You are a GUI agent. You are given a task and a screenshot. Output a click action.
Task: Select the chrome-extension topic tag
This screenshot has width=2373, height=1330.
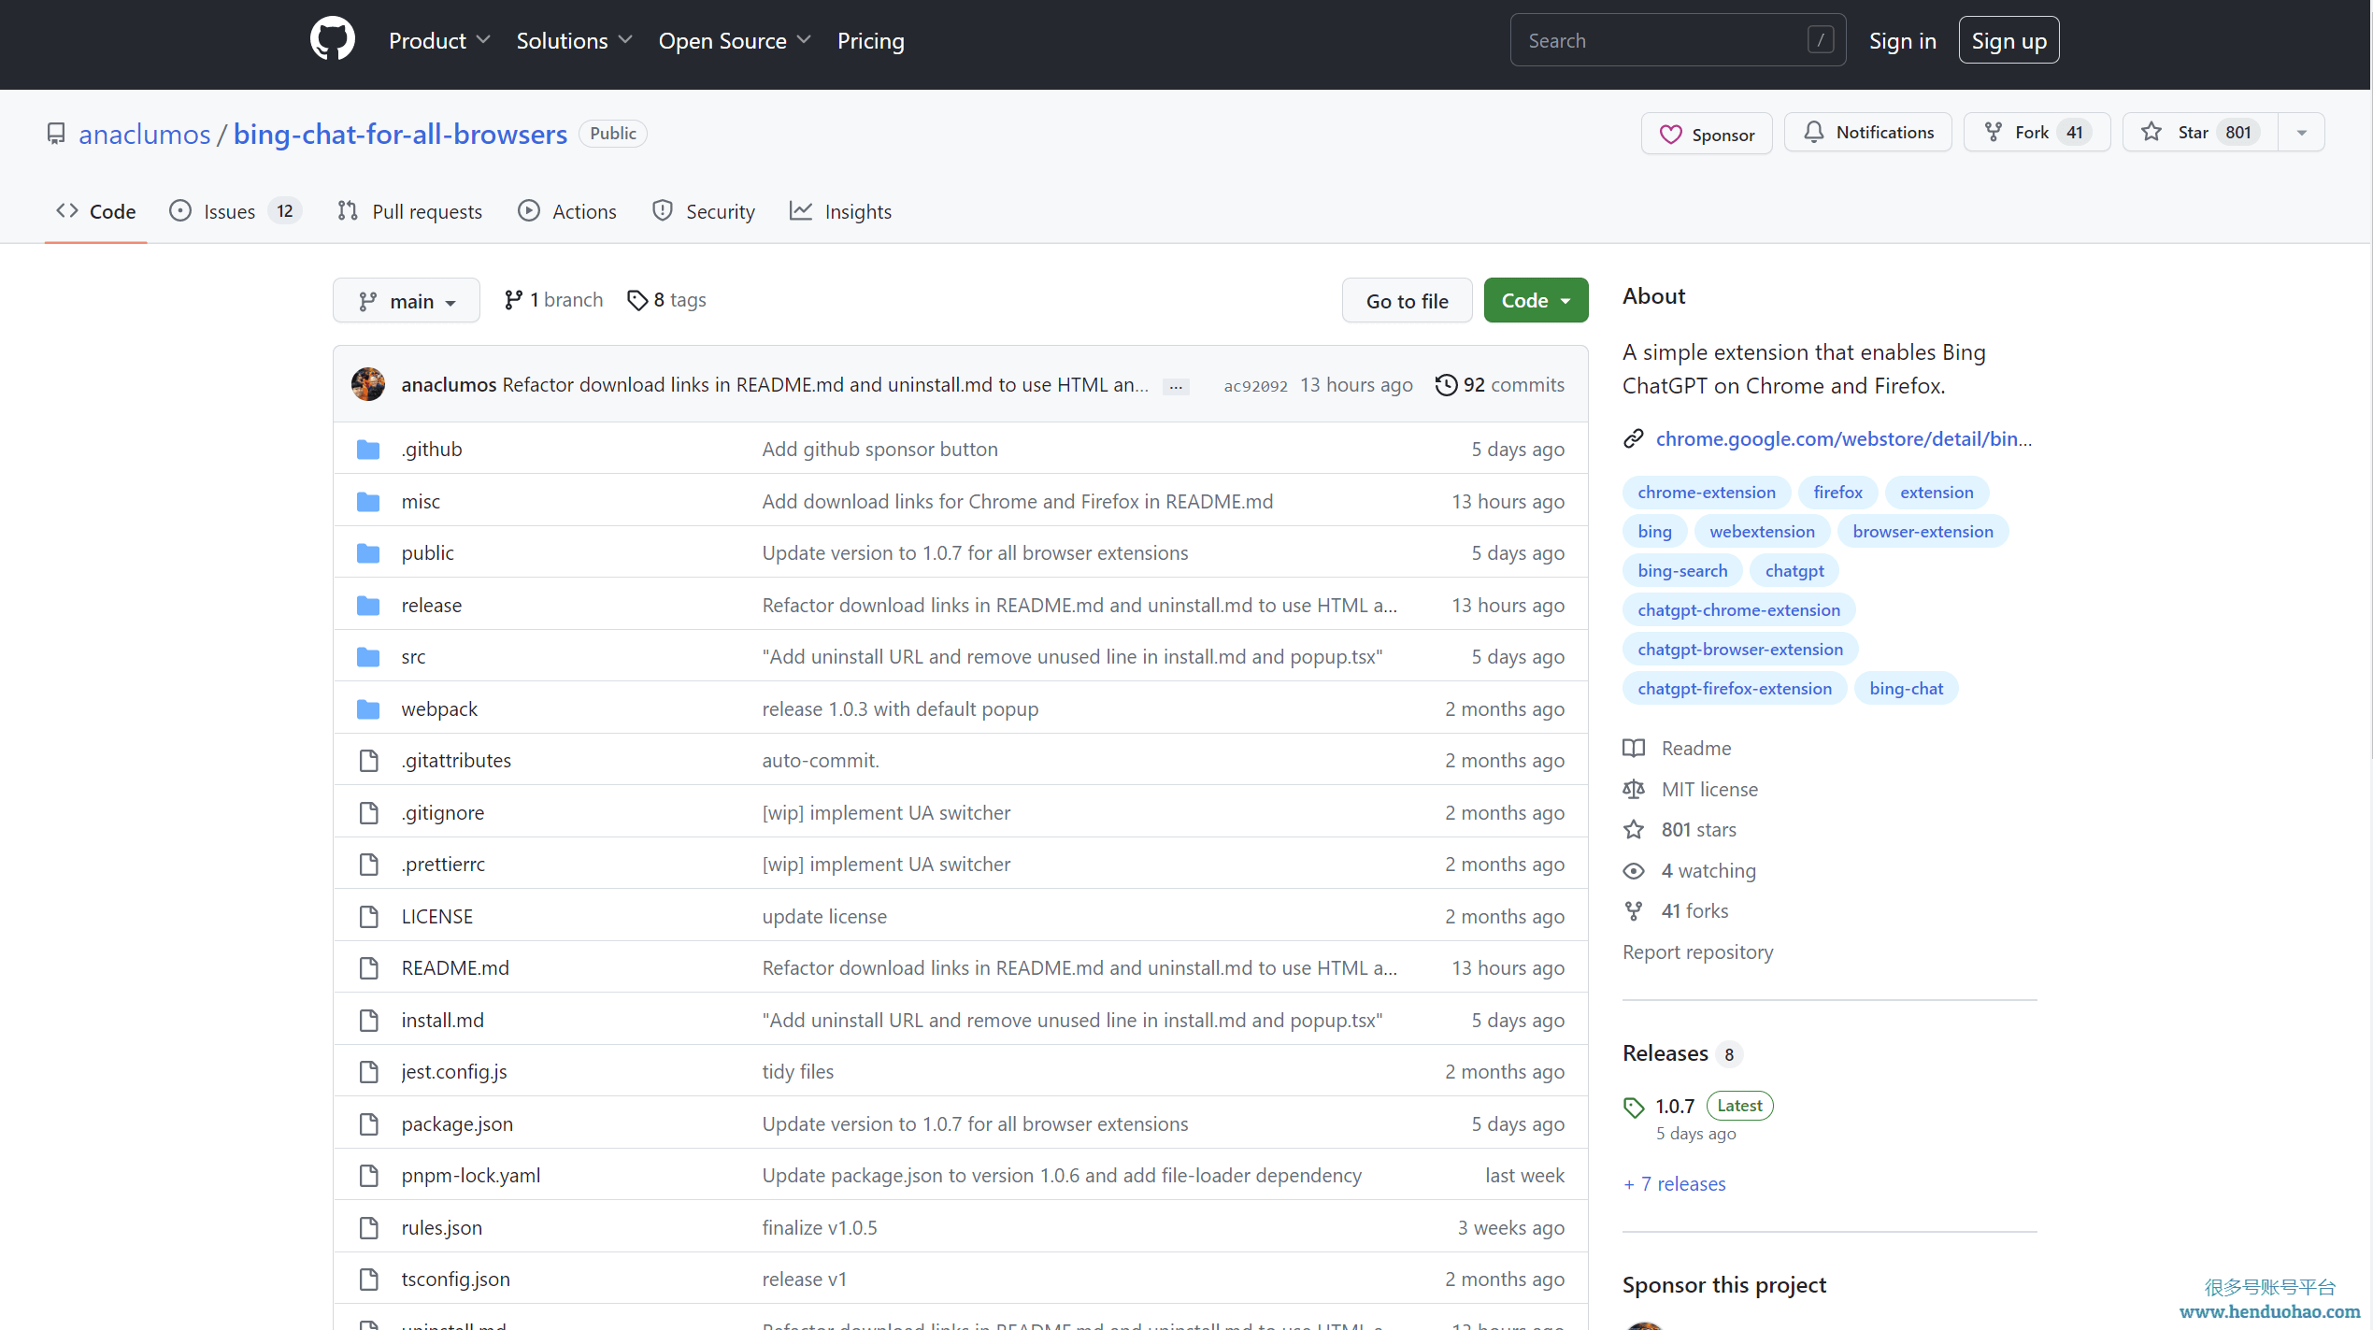point(1707,493)
